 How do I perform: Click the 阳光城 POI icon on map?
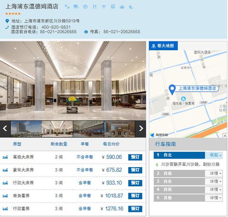tap(184, 99)
